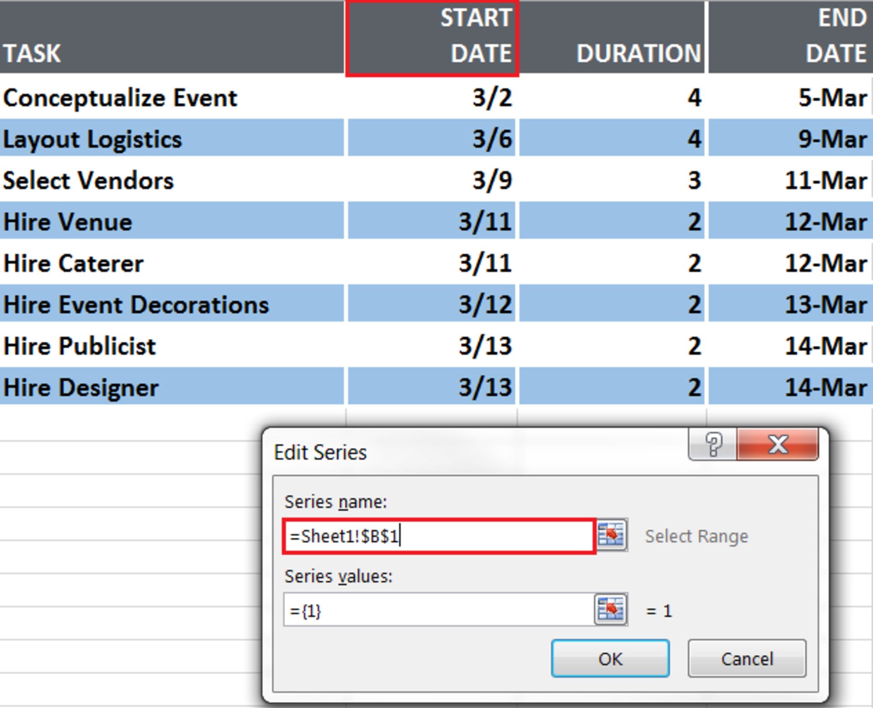Select Hire Venue start date 3/11
This screenshot has width=873, height=708.
[x=432, y=222]
